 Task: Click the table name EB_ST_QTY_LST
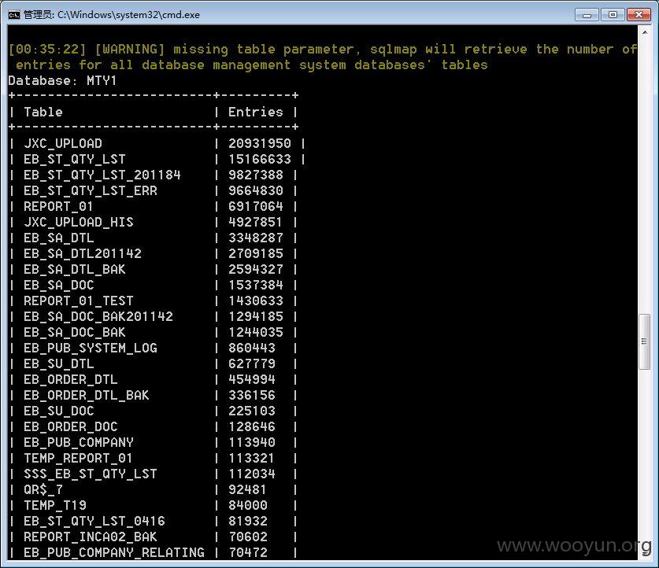[75, 159]
